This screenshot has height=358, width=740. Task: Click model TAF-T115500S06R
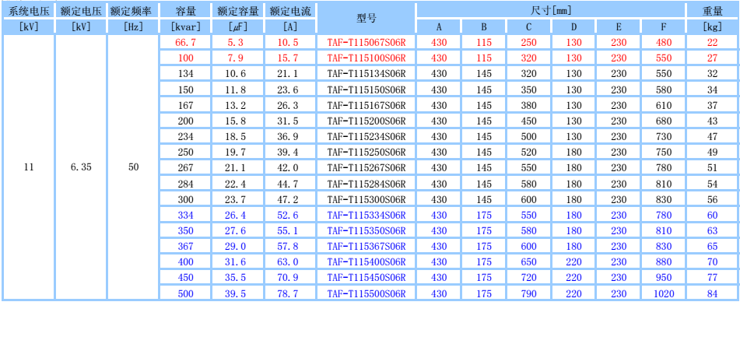[366, 293]
